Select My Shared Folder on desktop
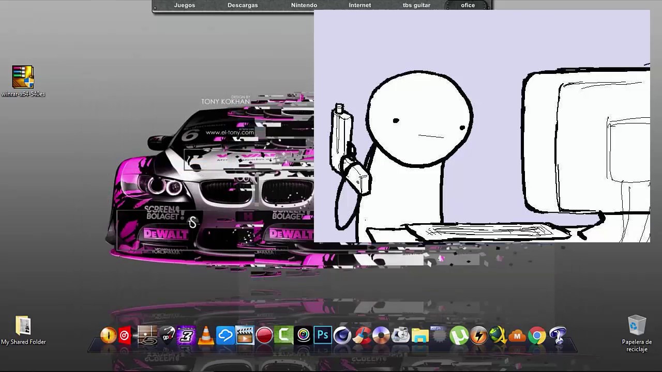 tap(23, 331)
